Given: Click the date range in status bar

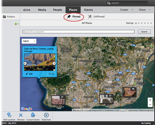Looking at the screenshot, I should 9,123.
